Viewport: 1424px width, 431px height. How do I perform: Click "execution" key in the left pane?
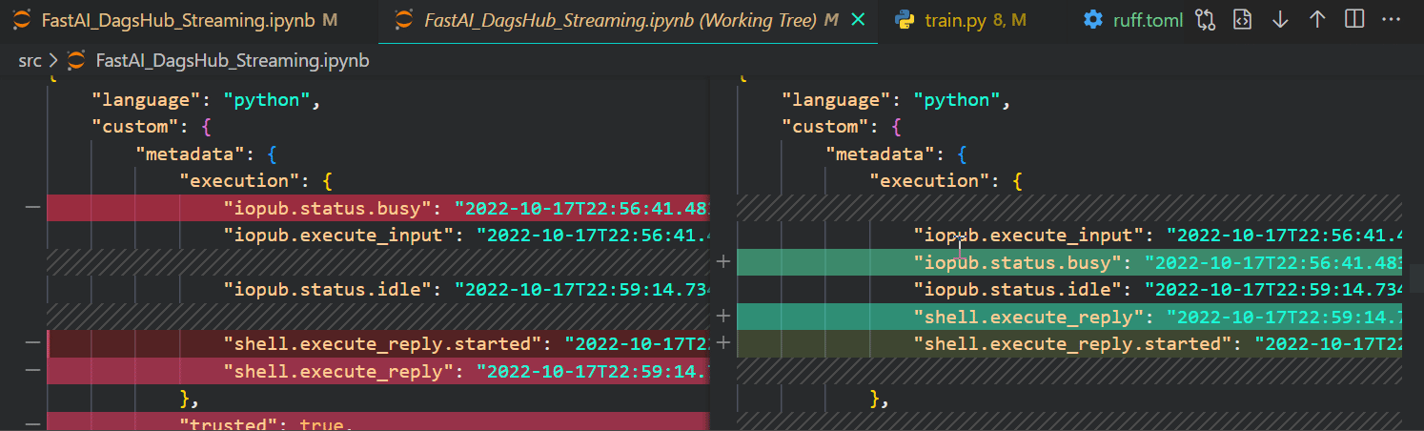[x=241, y=180]
